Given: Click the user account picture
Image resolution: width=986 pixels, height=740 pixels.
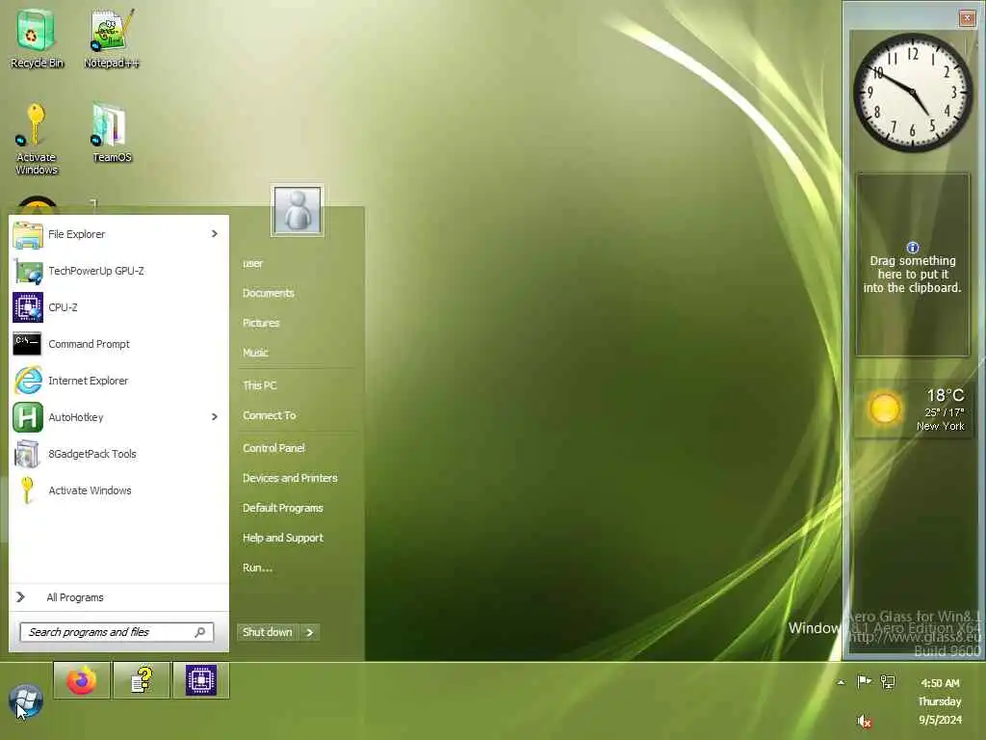Looking at the screenshot, I should [x=298, y=210].
